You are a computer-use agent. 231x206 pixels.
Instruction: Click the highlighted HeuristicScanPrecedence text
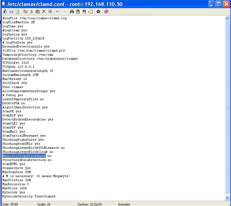click(24, 156)
